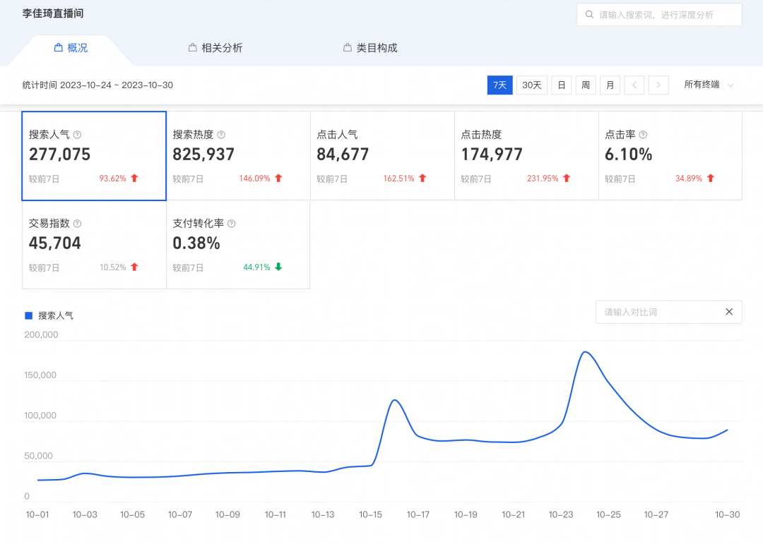763x544 pixels.
Task: Select the 搜索热度 metric card
Action: pyautogui.click(x=238, y=155)
